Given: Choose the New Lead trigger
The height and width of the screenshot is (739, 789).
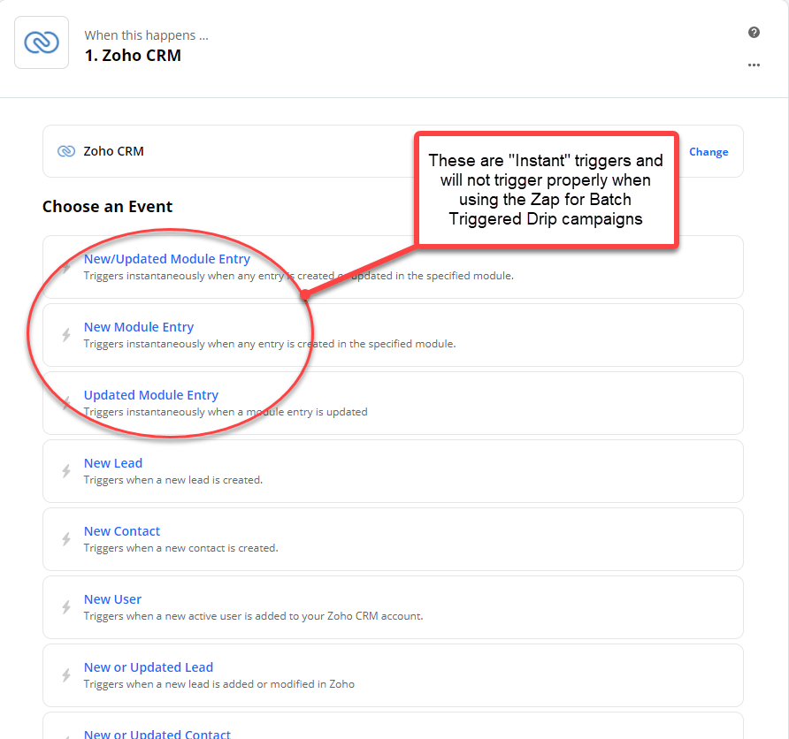Looking at the screenshot, I should point(393,471).
